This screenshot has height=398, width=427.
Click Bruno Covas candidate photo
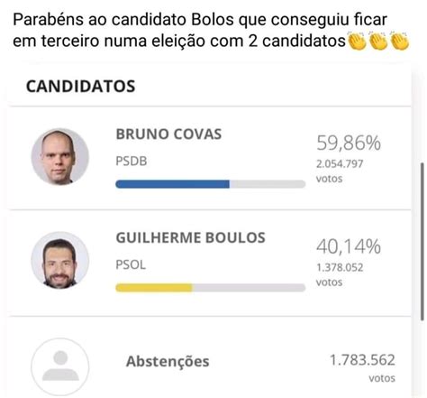60,156
